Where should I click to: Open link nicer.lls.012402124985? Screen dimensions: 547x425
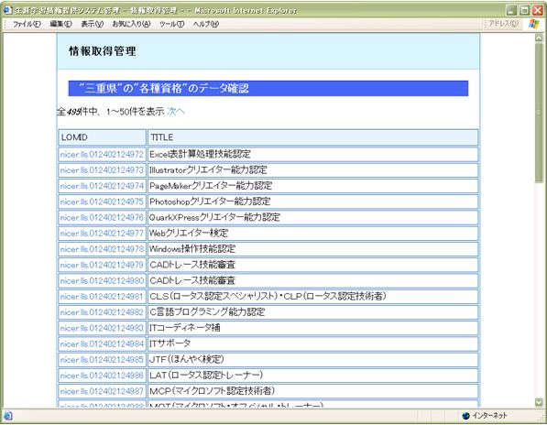[102, 360]
